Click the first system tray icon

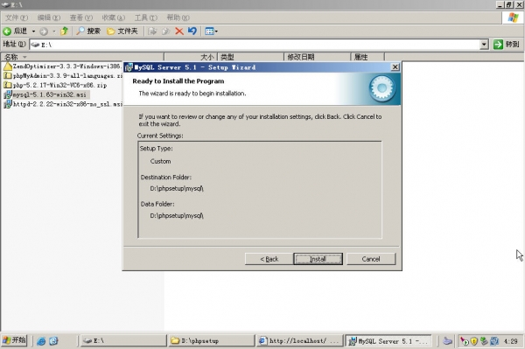[x=464, y=341]
